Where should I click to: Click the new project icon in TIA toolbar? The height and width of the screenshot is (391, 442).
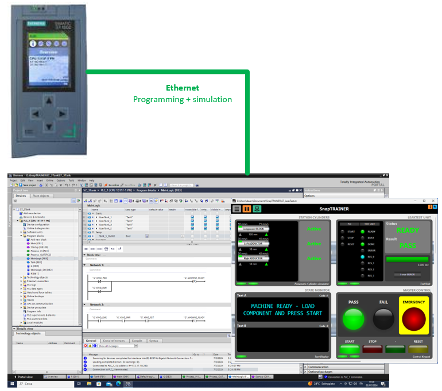coord(11,185)
